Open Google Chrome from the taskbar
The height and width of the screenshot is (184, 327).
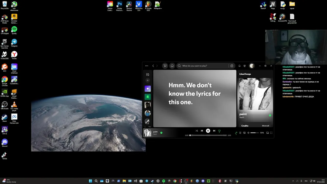[x=175, y=181]
